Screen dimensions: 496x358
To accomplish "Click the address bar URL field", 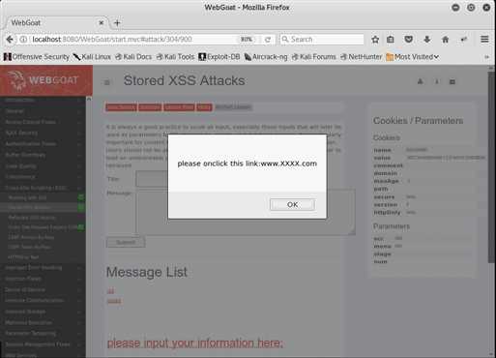I will coord(133,40).
